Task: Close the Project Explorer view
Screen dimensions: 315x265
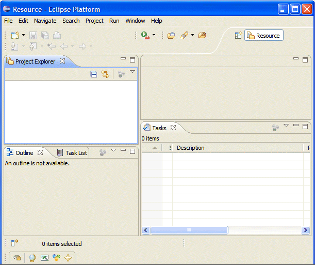Action: [x=62, y=61]
